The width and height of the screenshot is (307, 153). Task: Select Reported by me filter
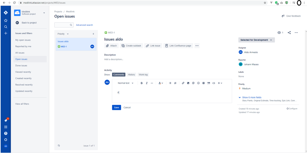click(30, 46)
